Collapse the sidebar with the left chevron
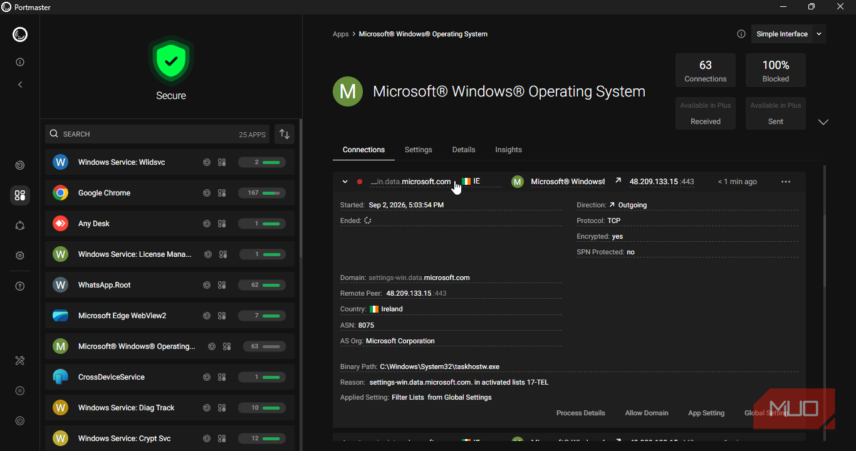Image resolution: width=856 pixels, height=451 pixels. 20,85
